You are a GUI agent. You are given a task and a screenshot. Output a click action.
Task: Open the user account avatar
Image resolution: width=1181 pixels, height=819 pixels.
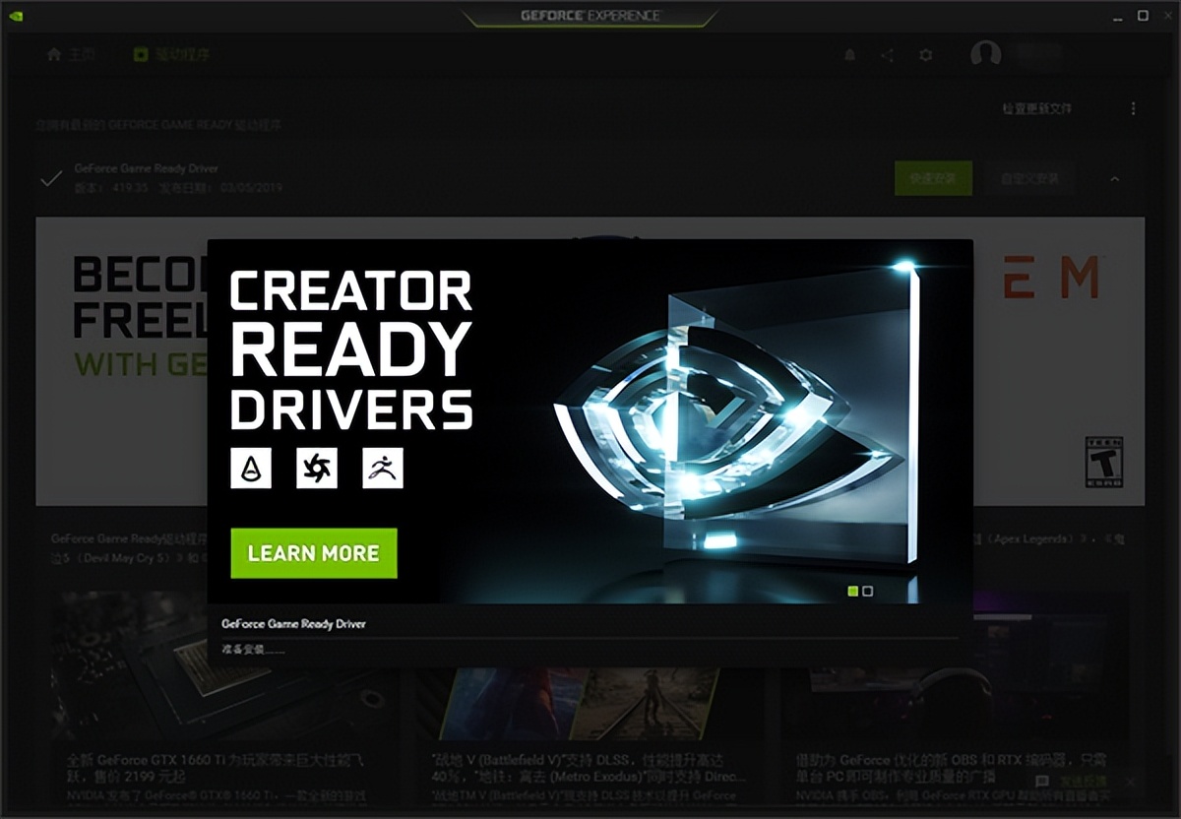coord(985,55)
